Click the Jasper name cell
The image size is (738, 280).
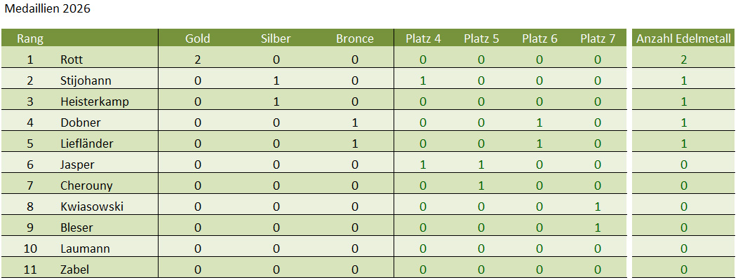tap(77, 164)
